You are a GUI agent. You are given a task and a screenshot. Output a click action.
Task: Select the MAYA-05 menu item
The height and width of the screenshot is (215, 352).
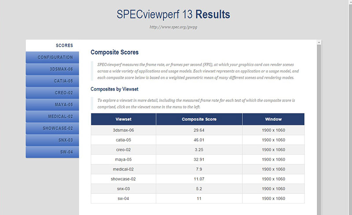pos(52,105)
